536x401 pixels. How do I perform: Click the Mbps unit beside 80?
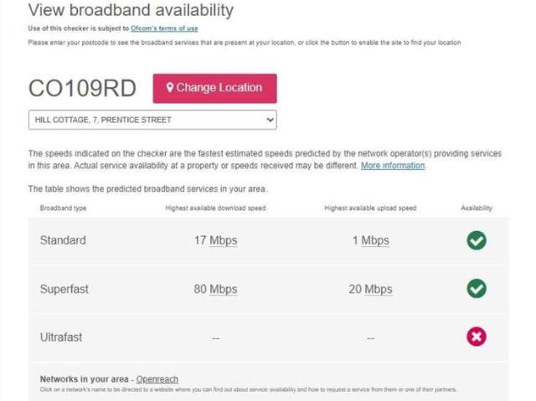coord(224,289)
